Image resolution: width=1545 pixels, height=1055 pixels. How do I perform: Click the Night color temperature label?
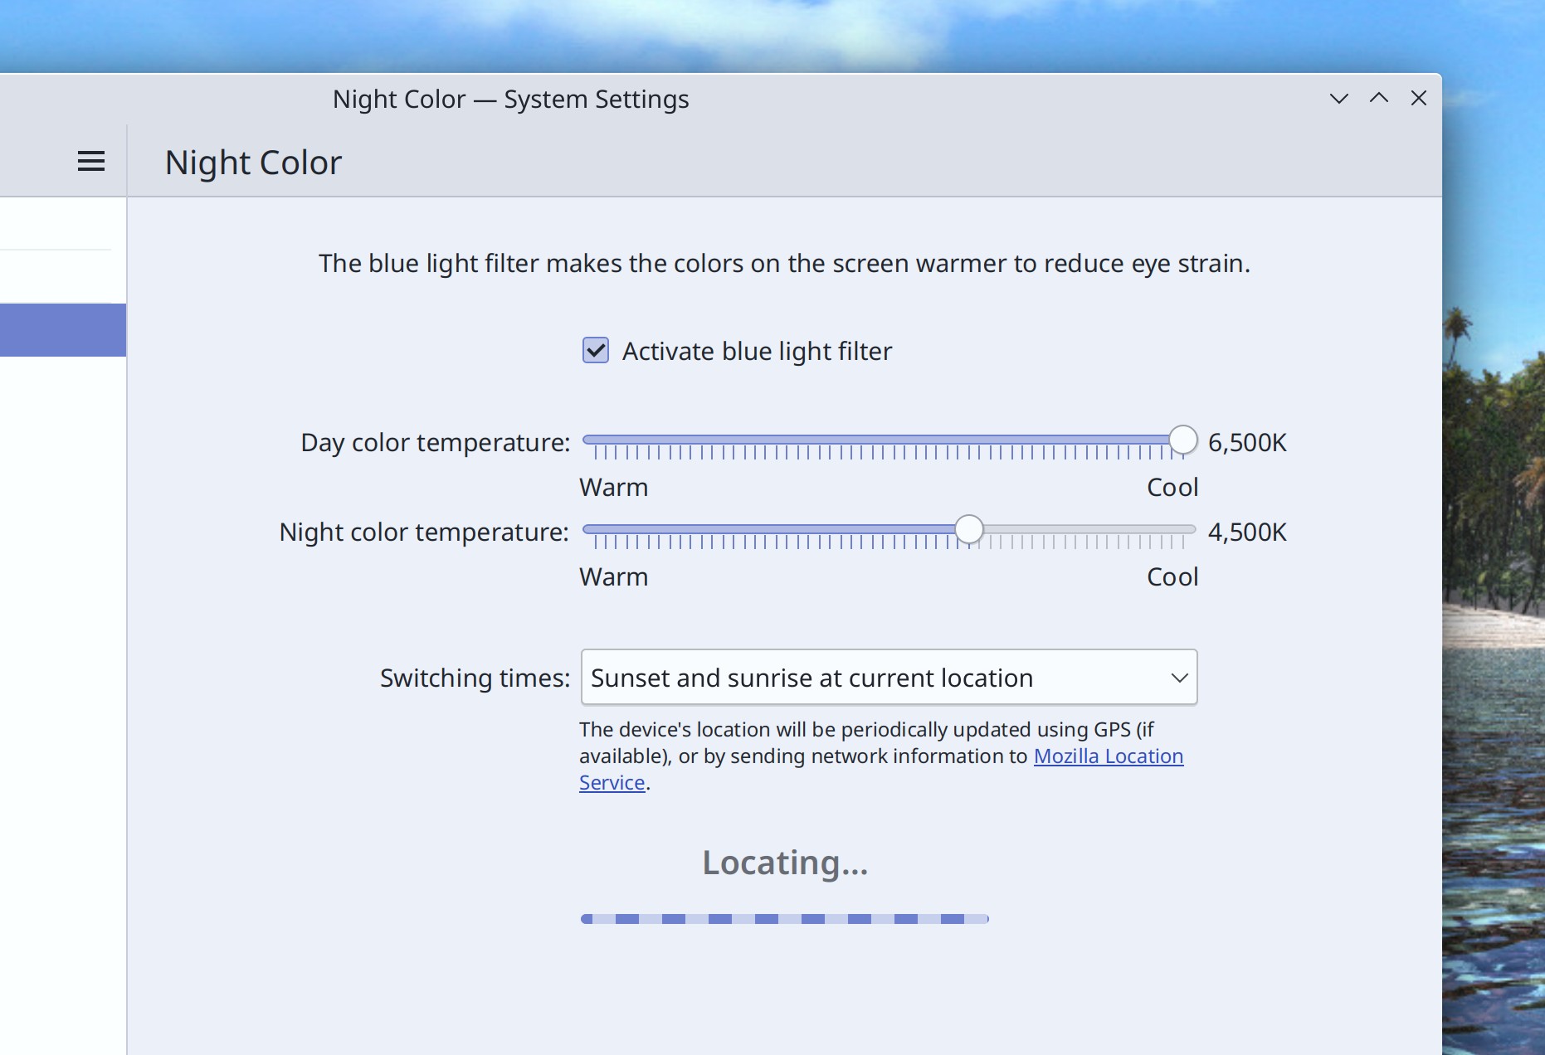coord(424,532)
